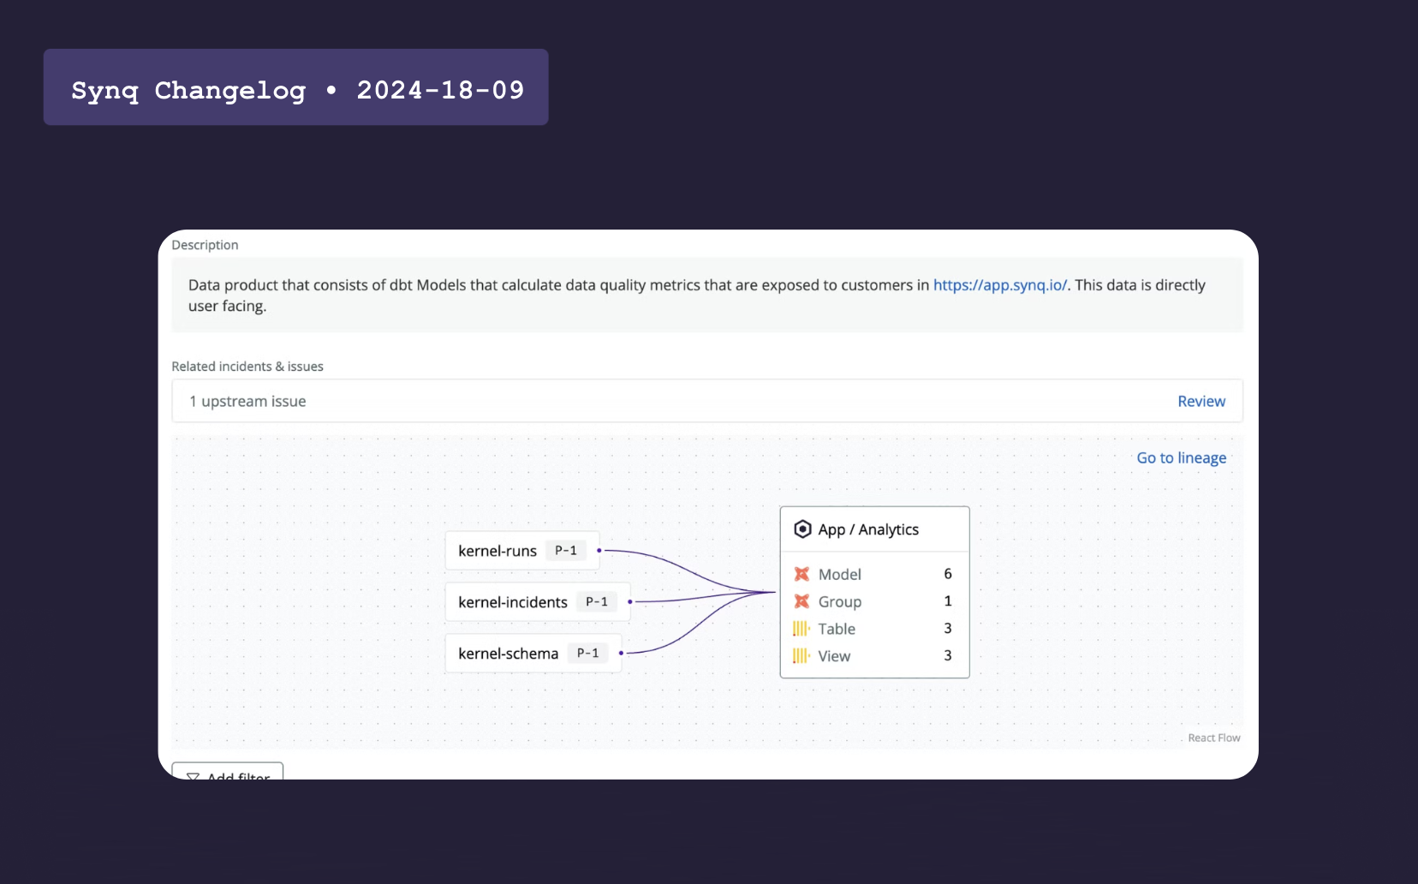Click the Synq Changelog title banner
1418x884 pixels.
pos(296,87)
